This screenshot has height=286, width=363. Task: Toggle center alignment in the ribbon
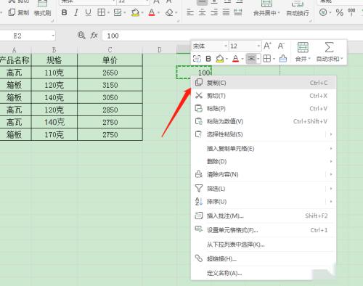(202, 12)
